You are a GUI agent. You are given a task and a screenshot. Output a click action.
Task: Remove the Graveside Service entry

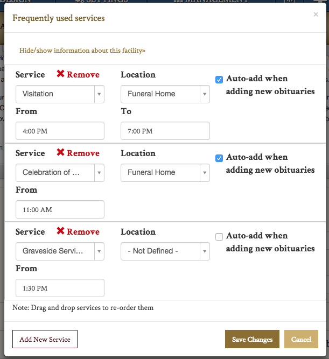pyautogui.click(x=78, y=232)
